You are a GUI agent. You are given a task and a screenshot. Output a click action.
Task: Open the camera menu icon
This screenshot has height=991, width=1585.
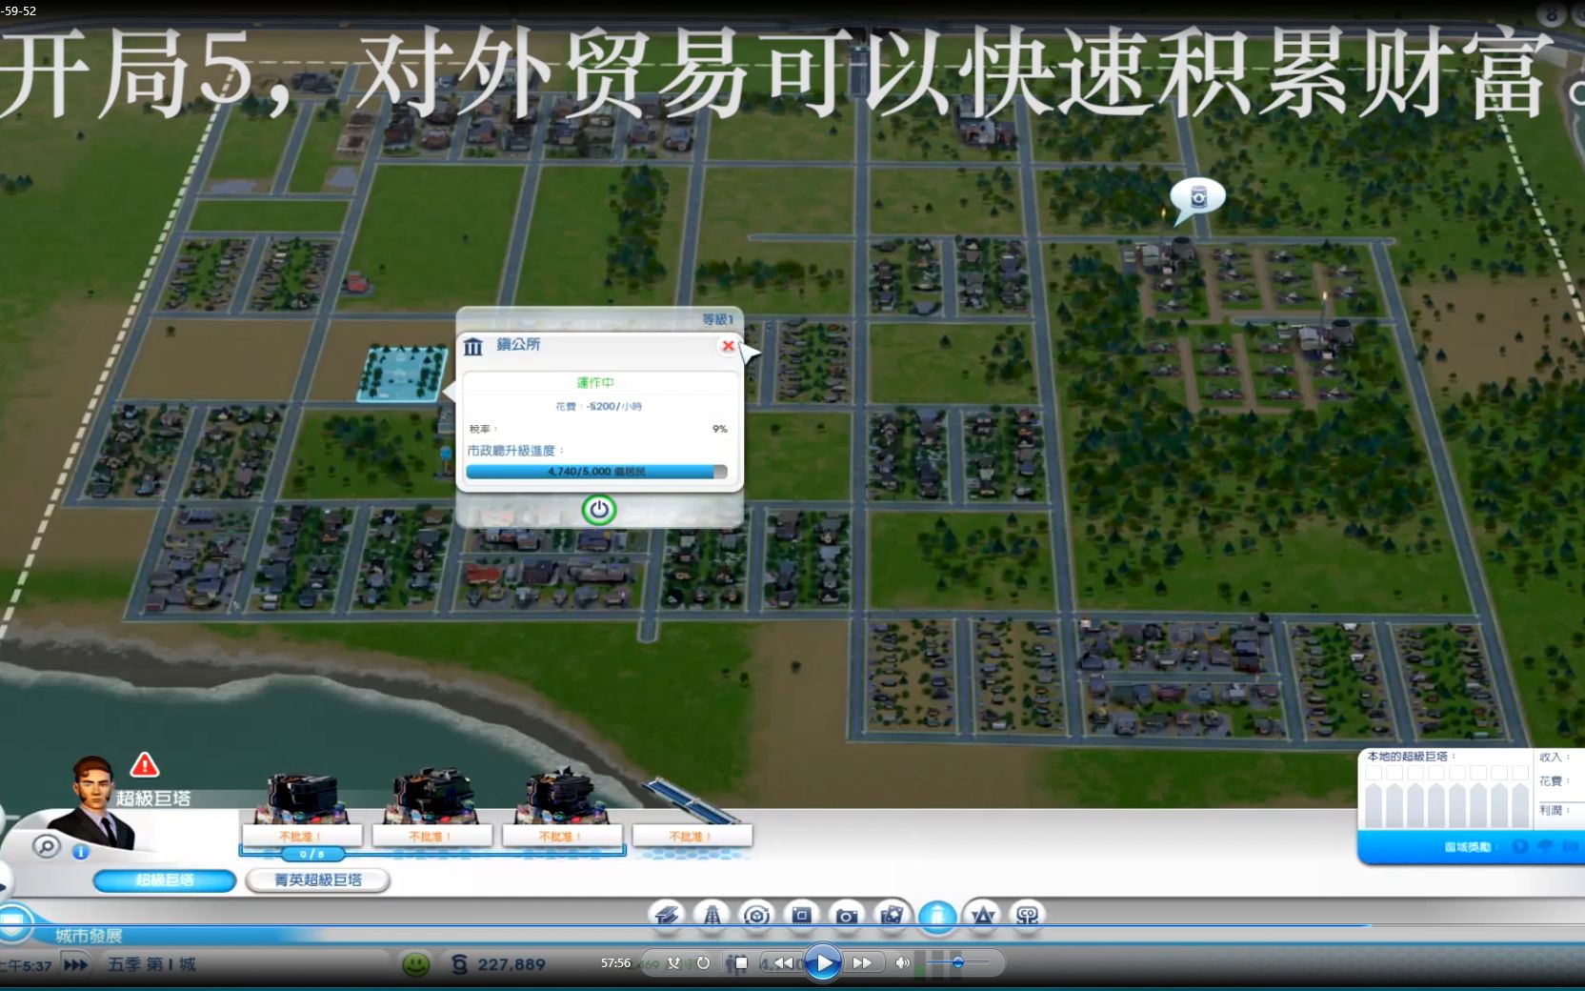tap(846, 916)
